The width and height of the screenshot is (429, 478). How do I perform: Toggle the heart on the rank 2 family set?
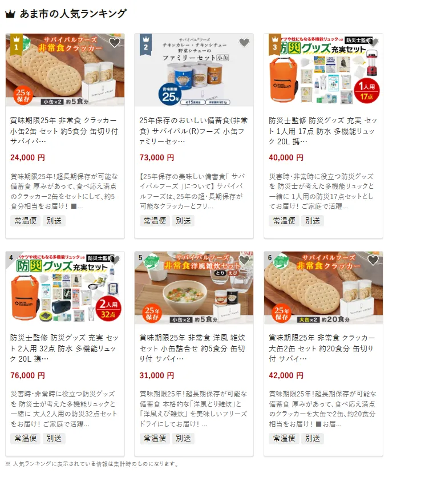244,43
